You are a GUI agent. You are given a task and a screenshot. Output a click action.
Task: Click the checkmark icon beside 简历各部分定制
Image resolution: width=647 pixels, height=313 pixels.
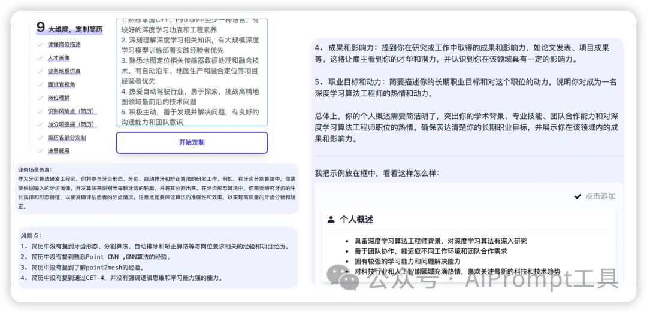(40, 138)
